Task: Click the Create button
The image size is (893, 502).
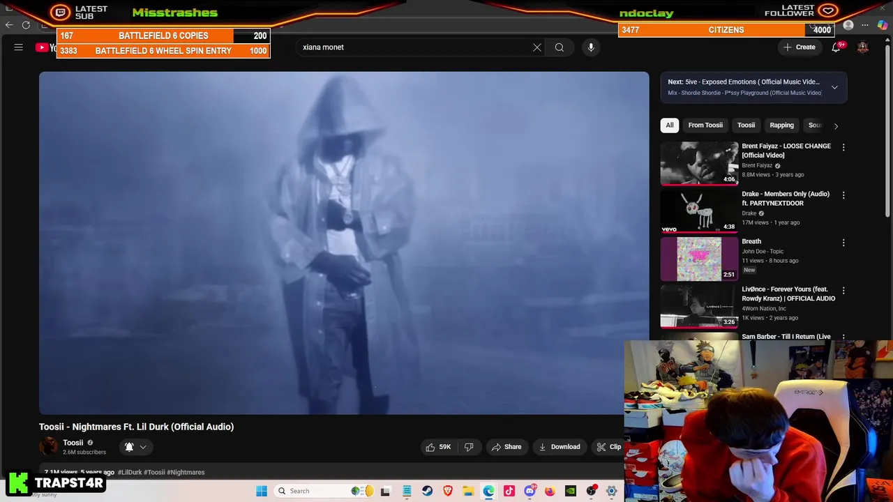Action: click(800, 47)
